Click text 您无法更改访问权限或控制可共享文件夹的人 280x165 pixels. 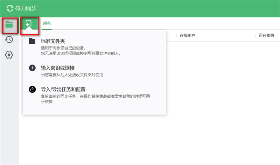coord(81,53)
